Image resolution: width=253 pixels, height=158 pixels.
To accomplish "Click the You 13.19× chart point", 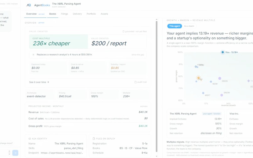I will coord(223,52).
